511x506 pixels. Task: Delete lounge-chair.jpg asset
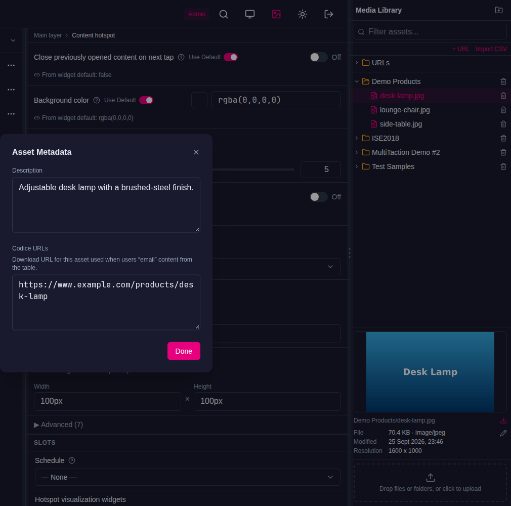[x=503, y=110]
